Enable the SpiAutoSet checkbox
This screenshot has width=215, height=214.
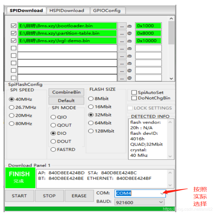pyautogui.click(x=134, y=92)
